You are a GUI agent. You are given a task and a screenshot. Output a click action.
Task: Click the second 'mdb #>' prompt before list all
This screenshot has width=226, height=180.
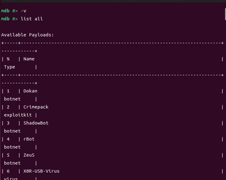(x=9, y=19)
